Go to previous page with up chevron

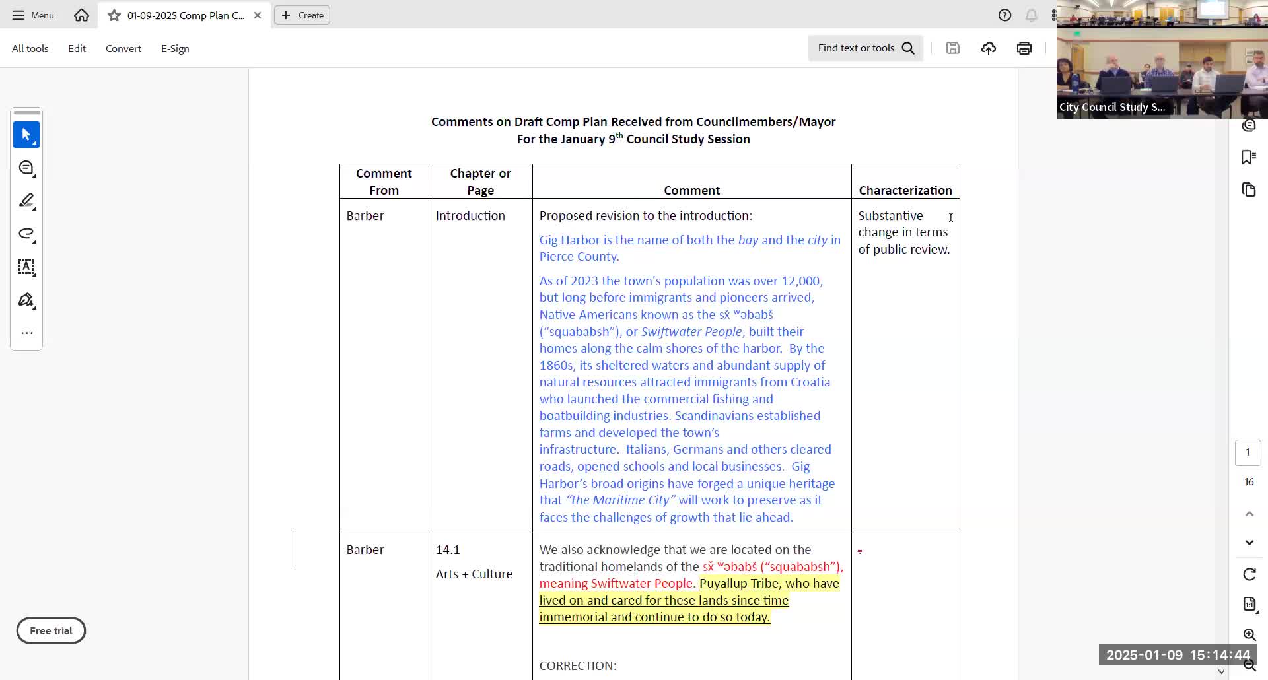pyautogui.click(x=1249, y=514)
